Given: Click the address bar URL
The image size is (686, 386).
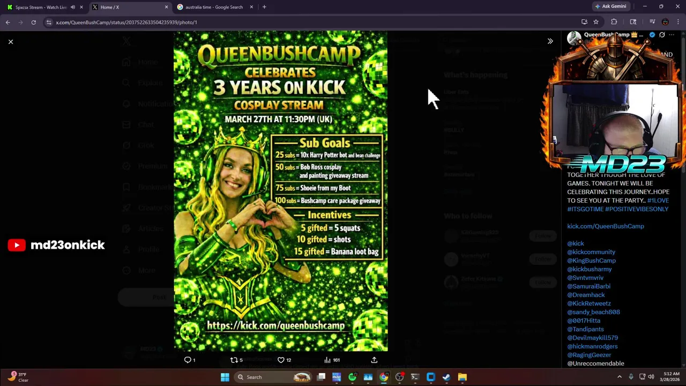Looking at the screenshot, I should pyautogui.click(x=126, y=22).
